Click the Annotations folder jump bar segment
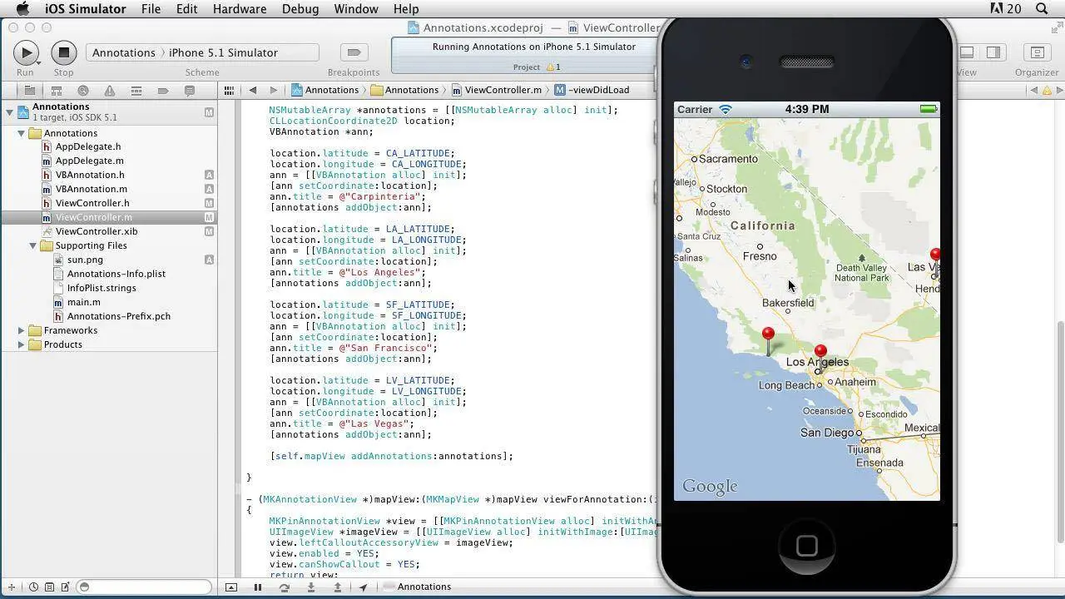Viewport: 1065px width, 599px height. pos(404,90)
